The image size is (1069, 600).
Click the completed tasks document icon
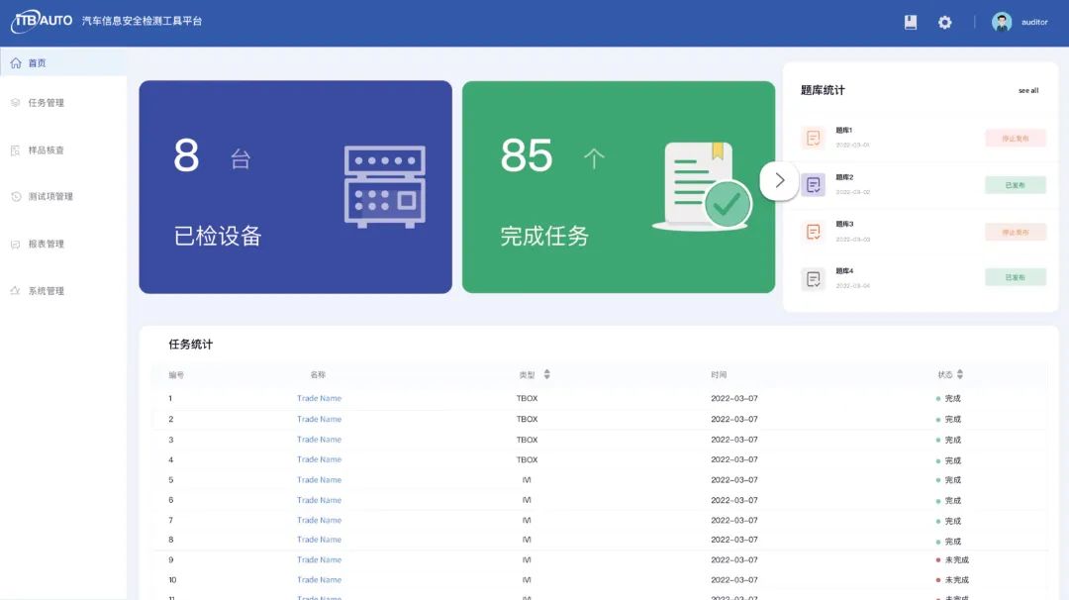701,186
